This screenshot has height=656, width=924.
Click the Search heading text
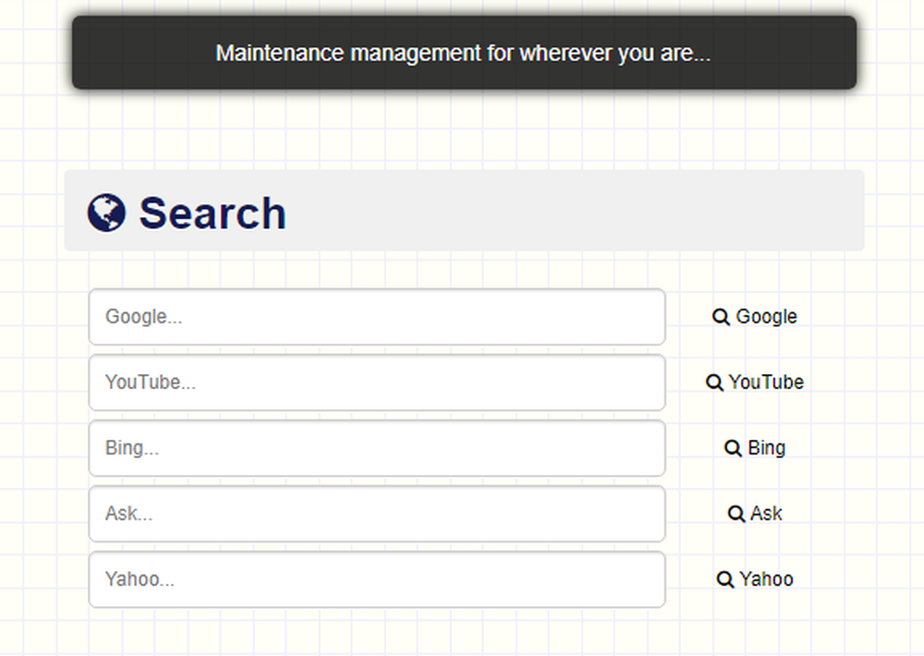click(x=213, y=213)
